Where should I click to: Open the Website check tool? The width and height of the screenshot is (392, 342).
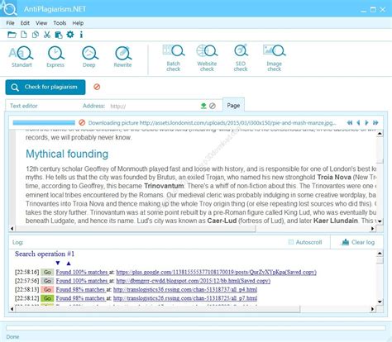(x=207, y=58)
